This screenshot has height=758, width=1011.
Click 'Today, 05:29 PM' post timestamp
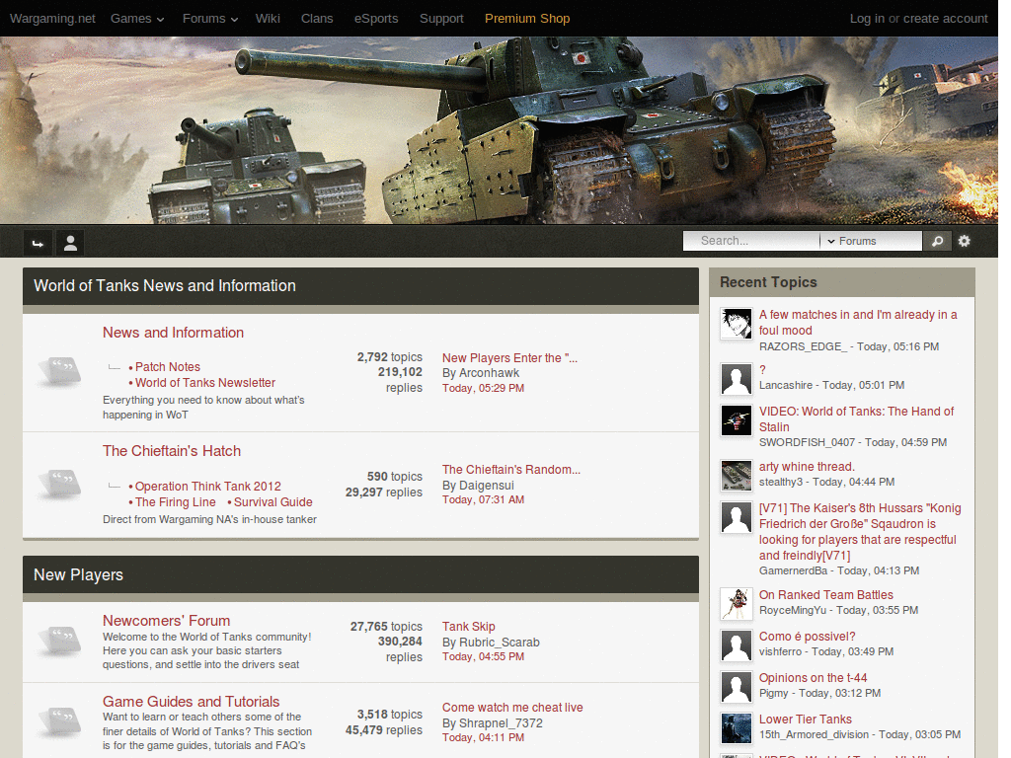[x=483, y=388]
